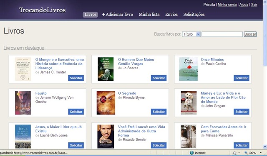Click author name Laurie Beth Jones
This screenshot has width=267, height=156.
[x=54, y=135]
